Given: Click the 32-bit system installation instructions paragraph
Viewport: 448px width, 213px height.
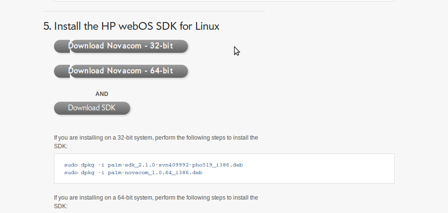Looking at the screenshot, I should (156, 142).
